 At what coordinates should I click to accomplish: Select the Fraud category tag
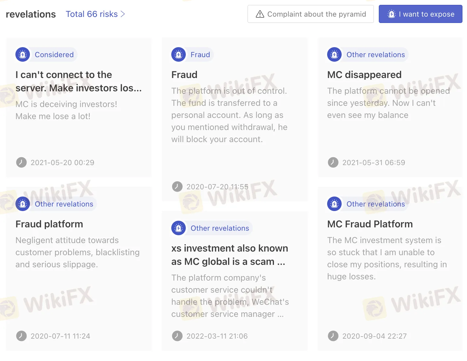[x=200, y=55]
